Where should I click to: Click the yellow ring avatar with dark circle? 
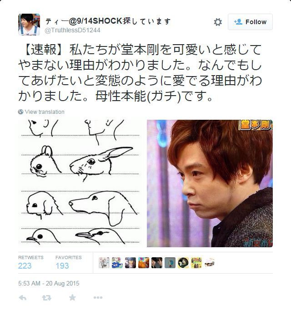tap(183, 263)
